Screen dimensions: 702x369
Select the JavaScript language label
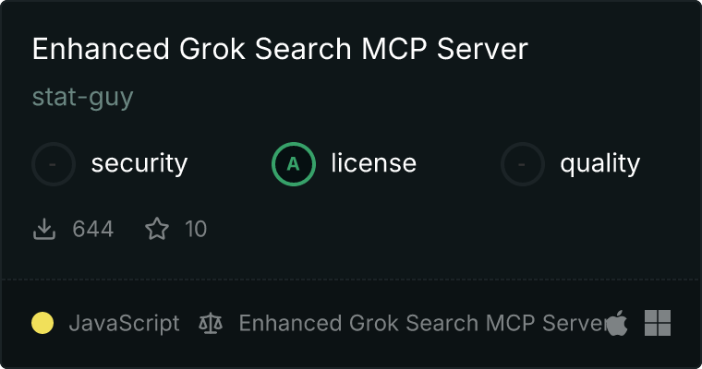pyautogui.click(x=125, y=324)
